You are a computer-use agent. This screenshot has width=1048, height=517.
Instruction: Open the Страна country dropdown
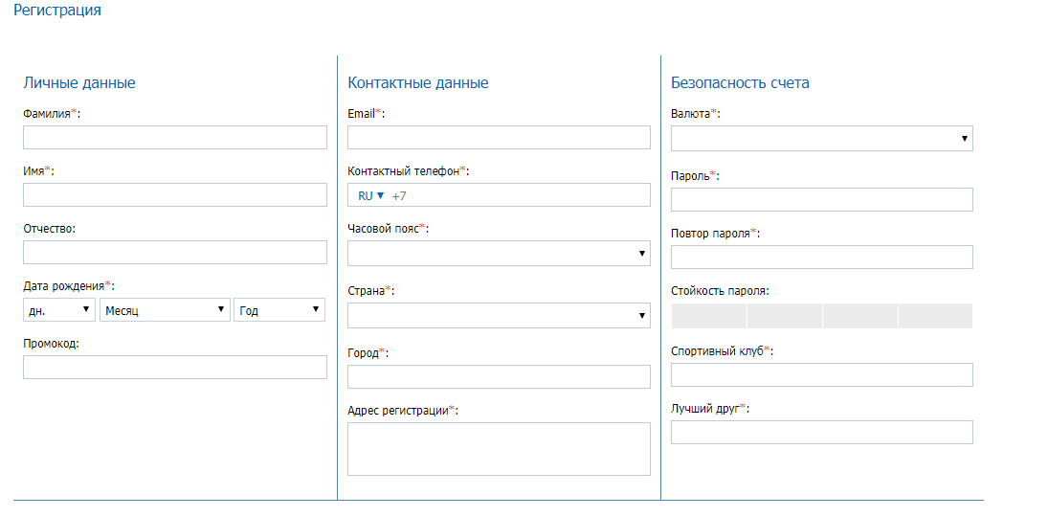(499, 316)
